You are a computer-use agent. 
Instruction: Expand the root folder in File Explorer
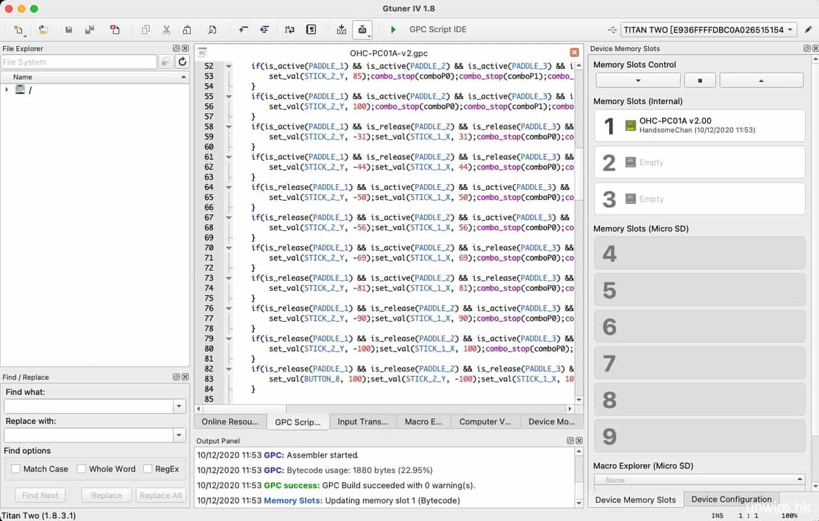pos(6,89)
